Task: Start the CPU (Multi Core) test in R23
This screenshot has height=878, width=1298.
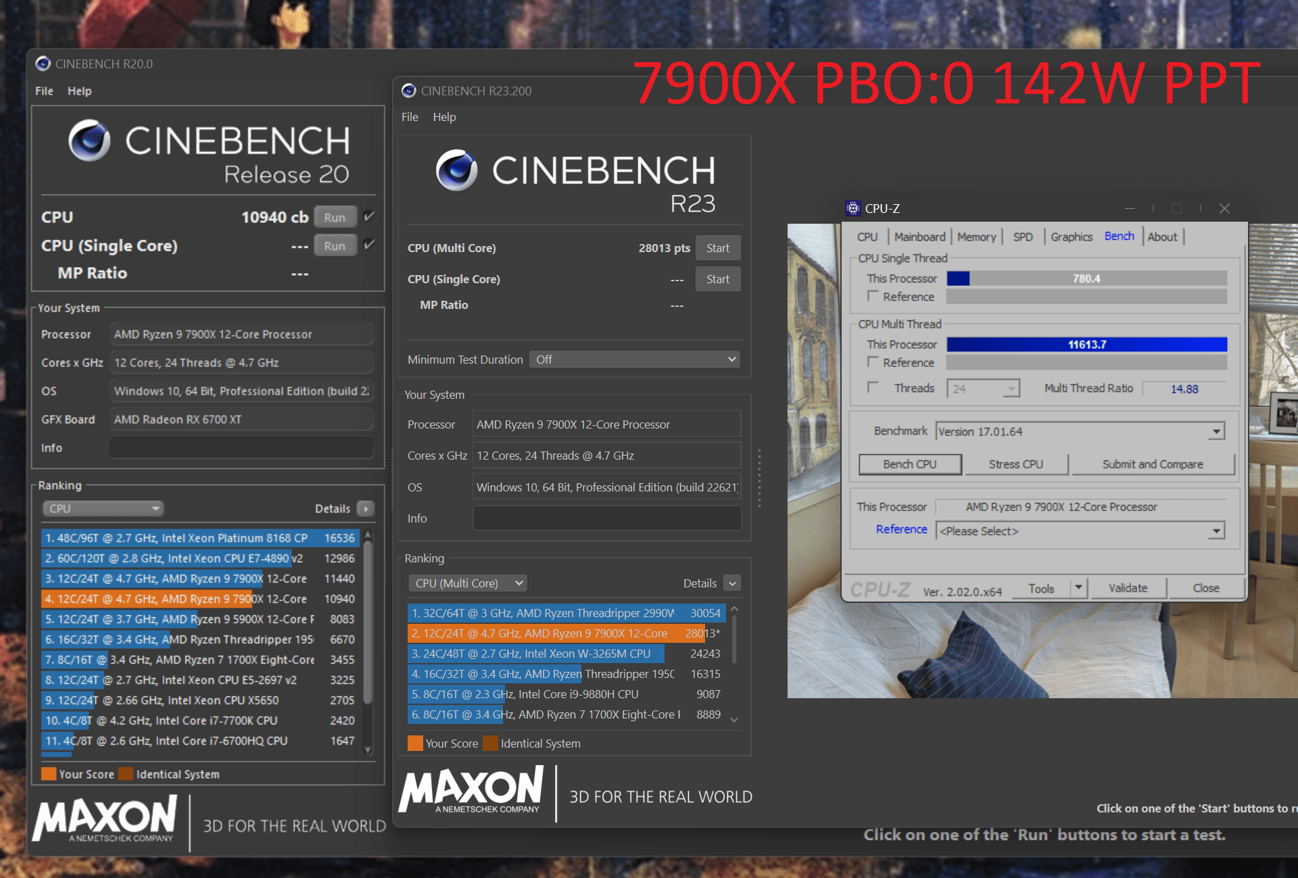Action: click(718, 248)
